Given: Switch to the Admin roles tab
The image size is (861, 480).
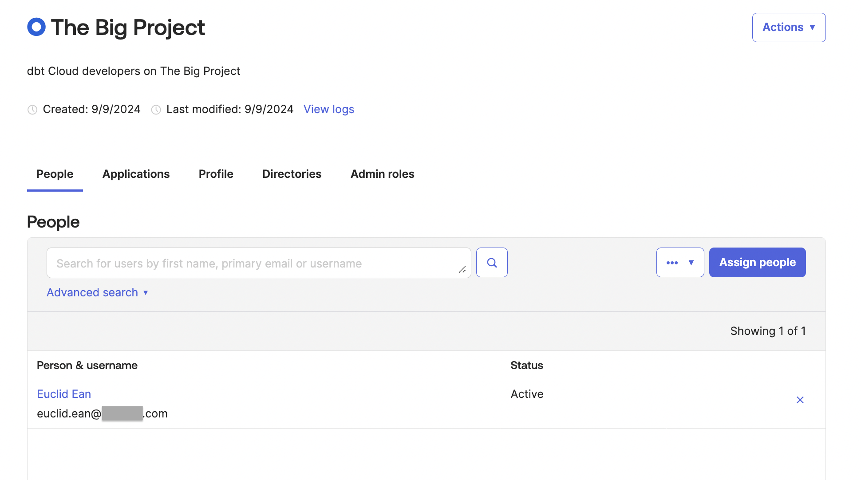Looking at the screenshot, I should (382, 174).
